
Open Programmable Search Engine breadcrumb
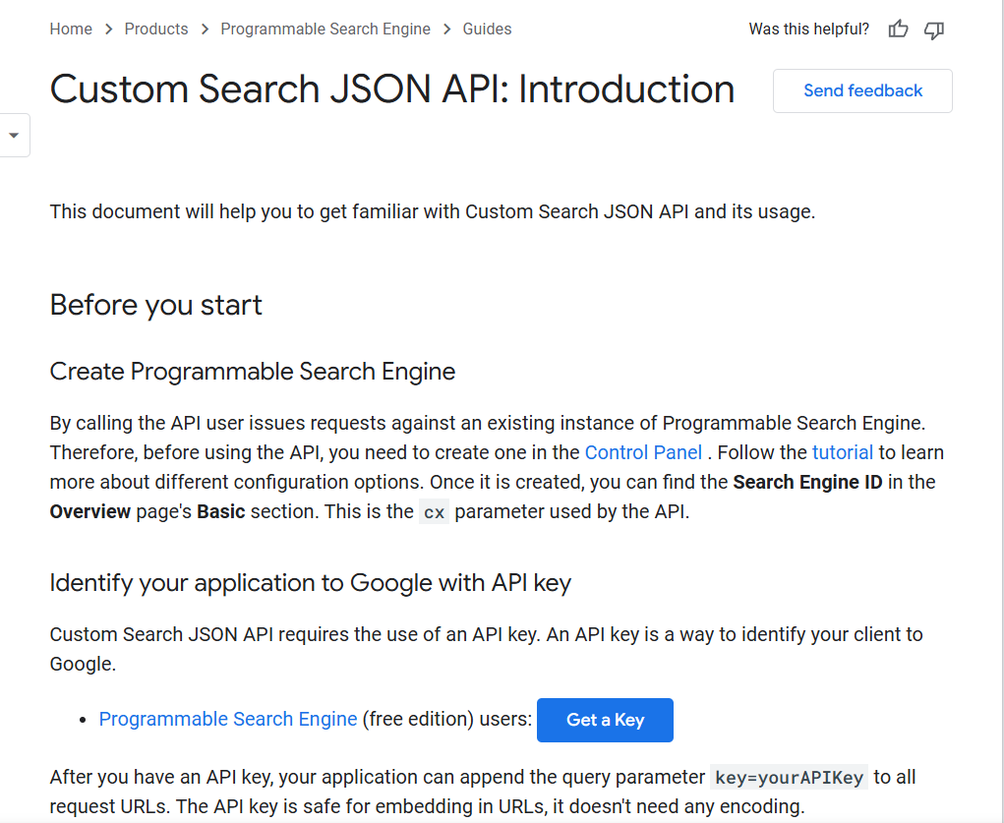pyautogui.click(x=325, y=29)
